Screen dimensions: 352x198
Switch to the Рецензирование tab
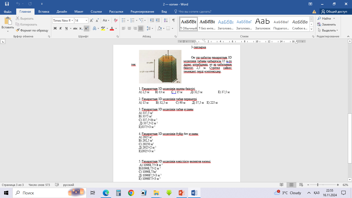click(x=142, y=12)
